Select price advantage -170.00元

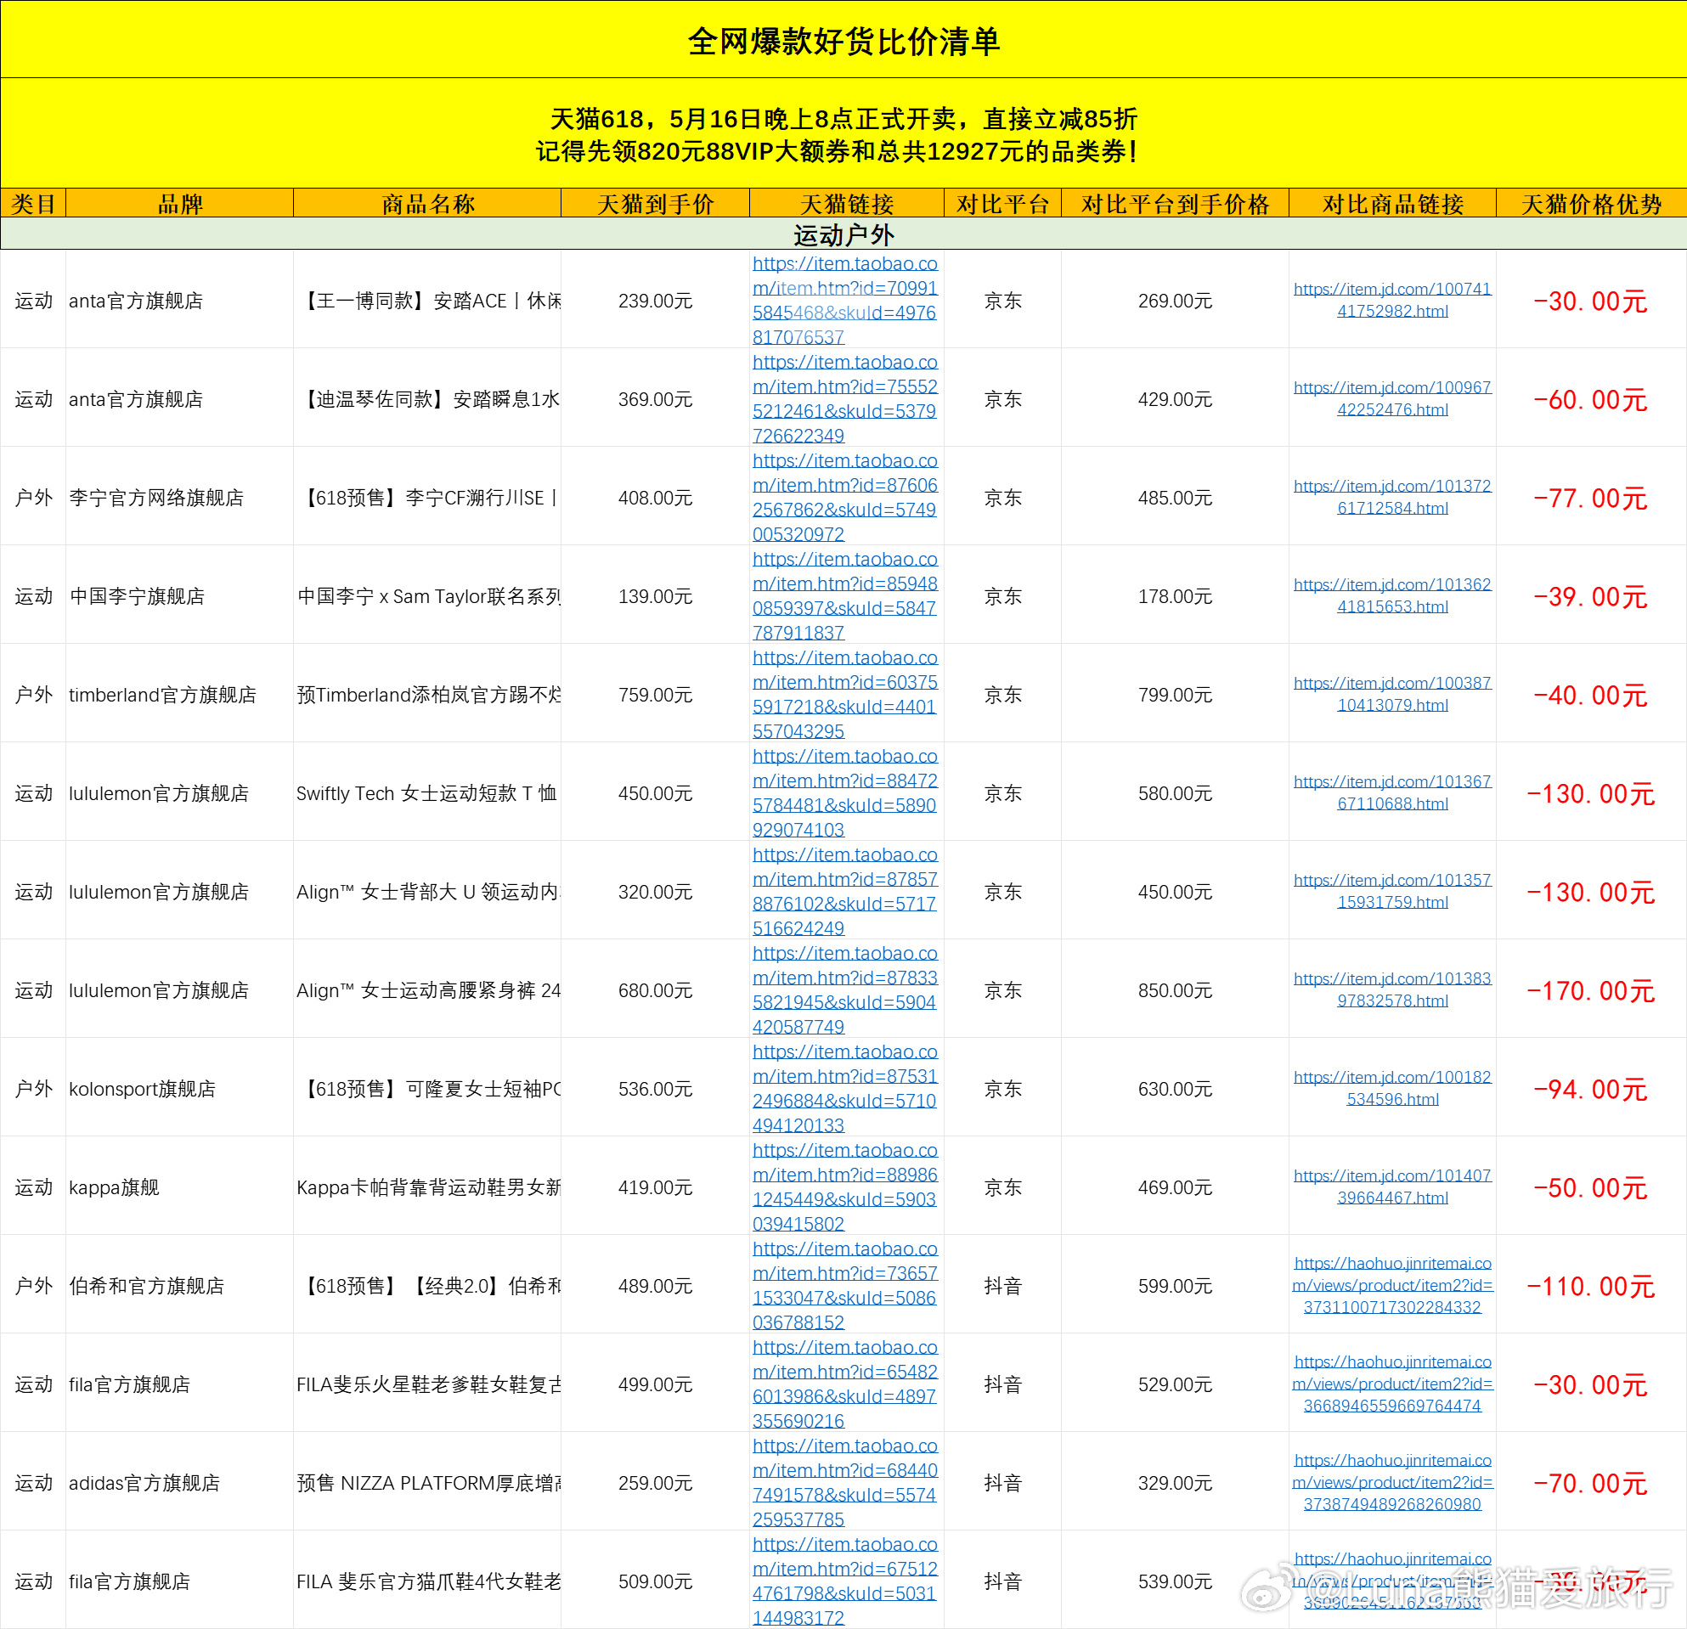[1591, 990]
